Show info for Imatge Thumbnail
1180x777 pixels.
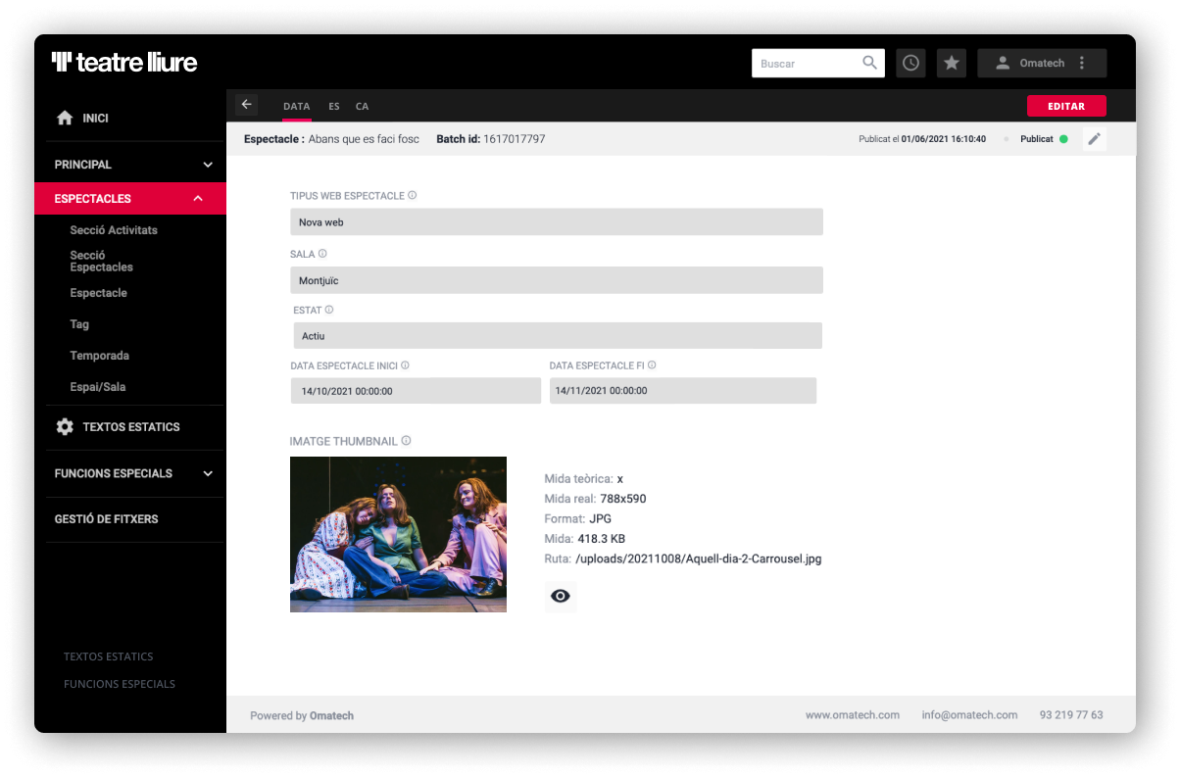(x=406, y=441)
